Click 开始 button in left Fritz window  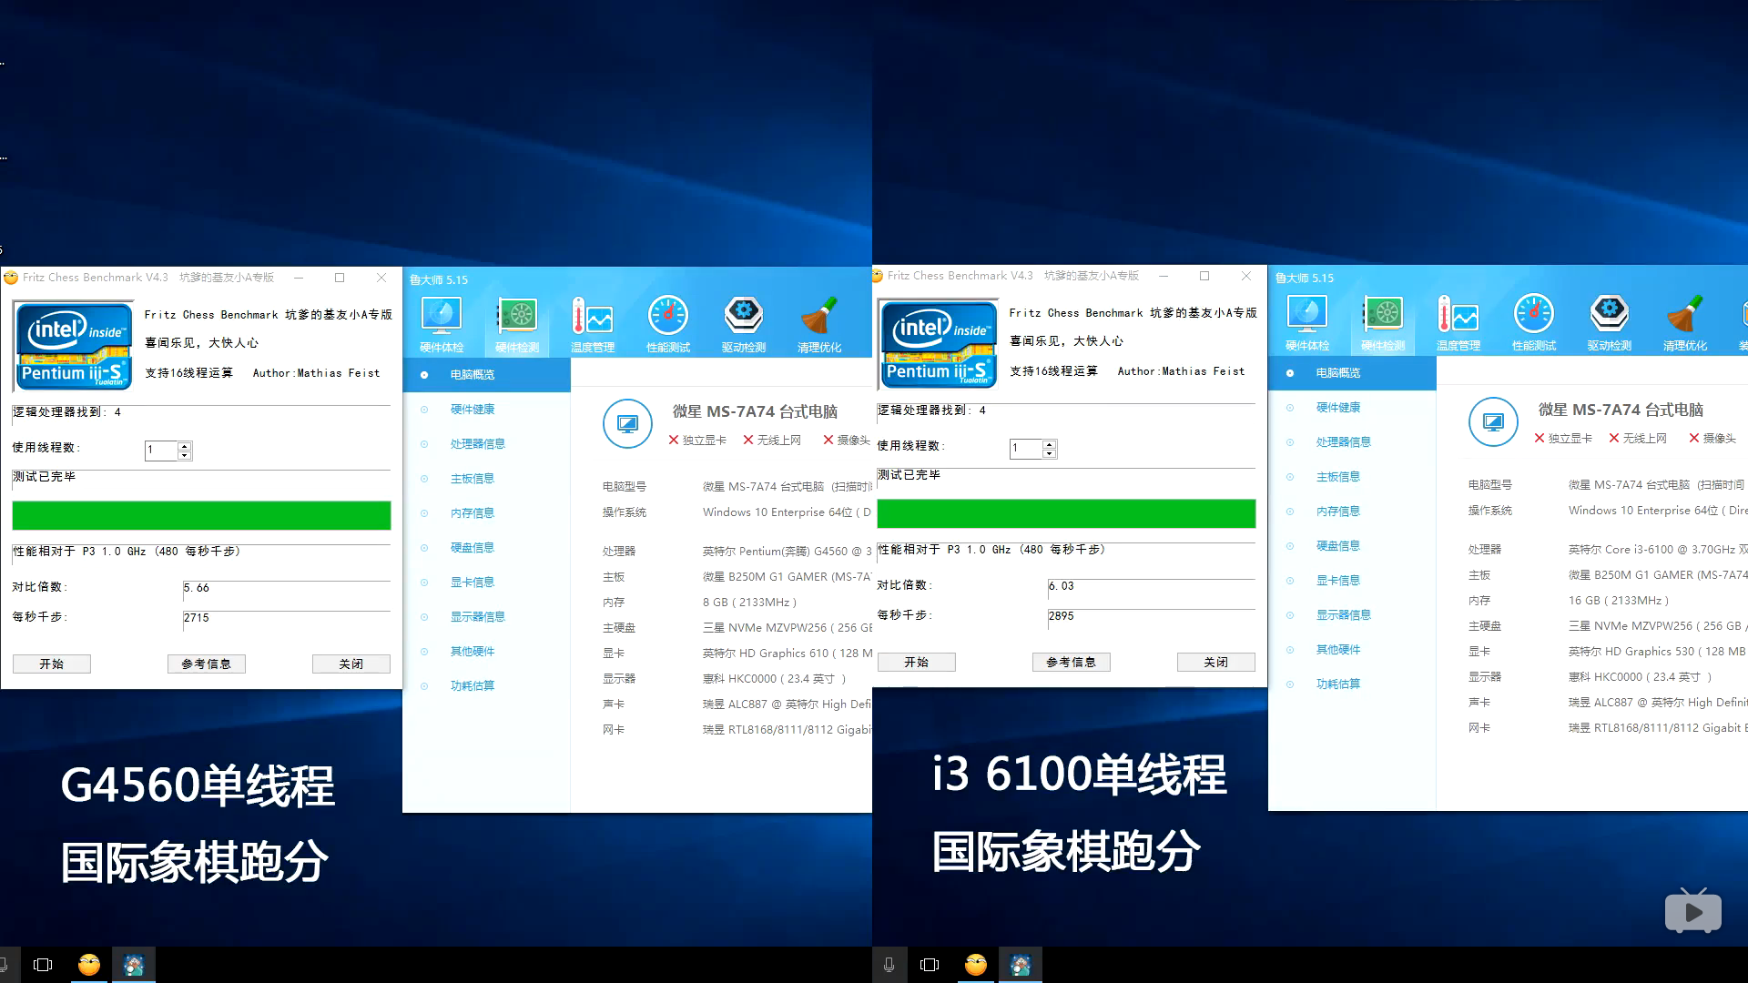click(x=52, y=664)
